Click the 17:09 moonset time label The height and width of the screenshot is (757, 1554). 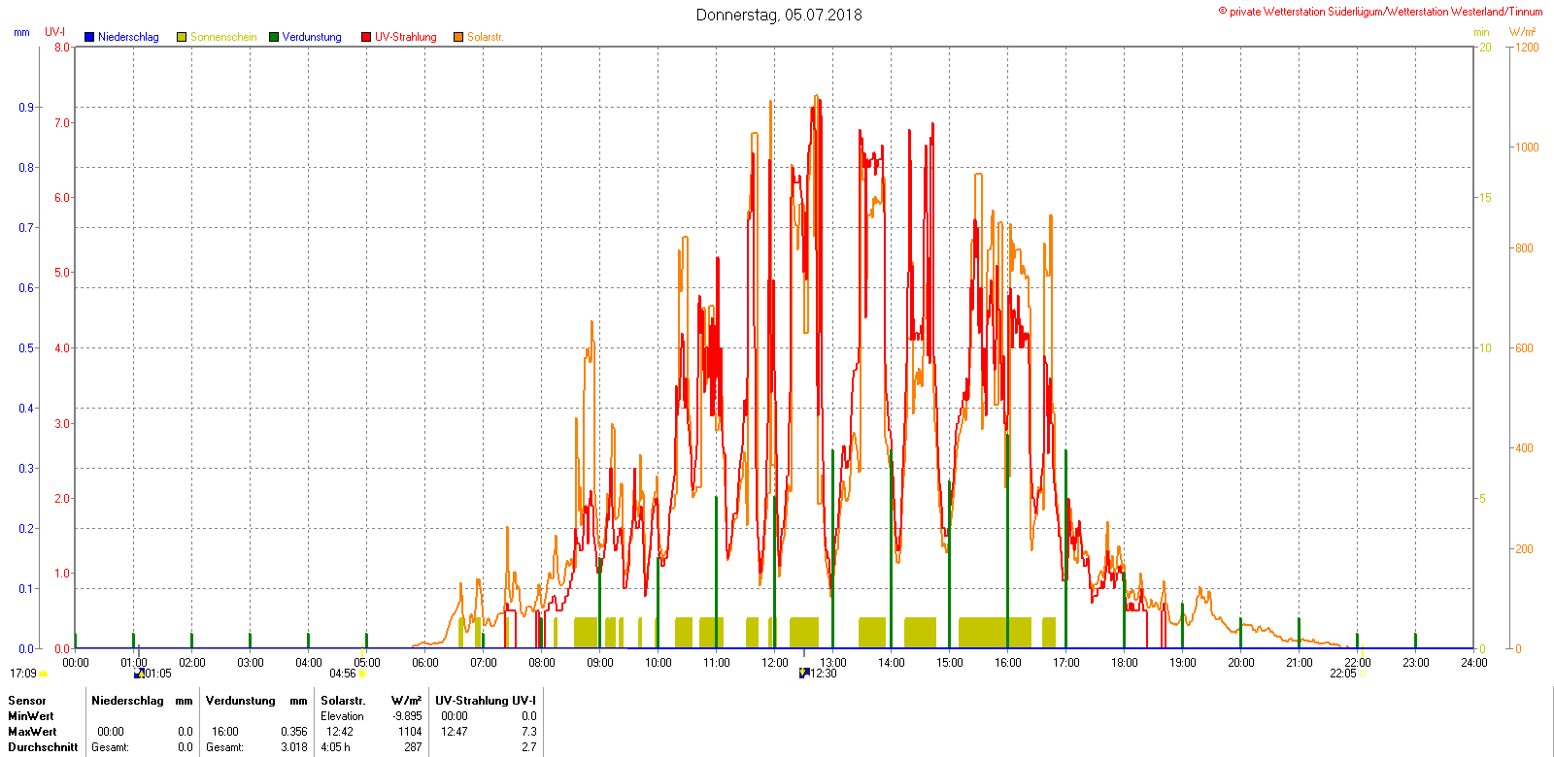23,674
